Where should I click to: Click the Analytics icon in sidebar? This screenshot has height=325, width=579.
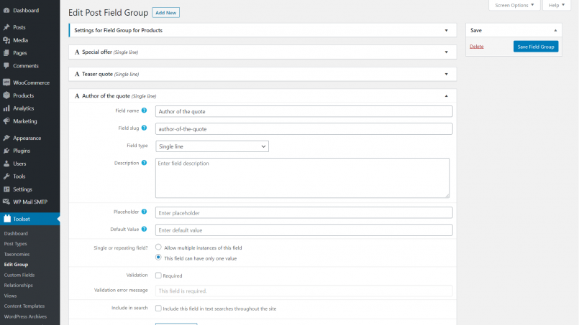coord(6,108)
